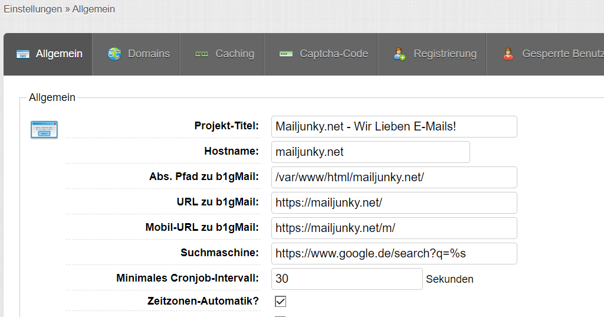Click the Captcha-Code tab icon

(x=286, y=54)
